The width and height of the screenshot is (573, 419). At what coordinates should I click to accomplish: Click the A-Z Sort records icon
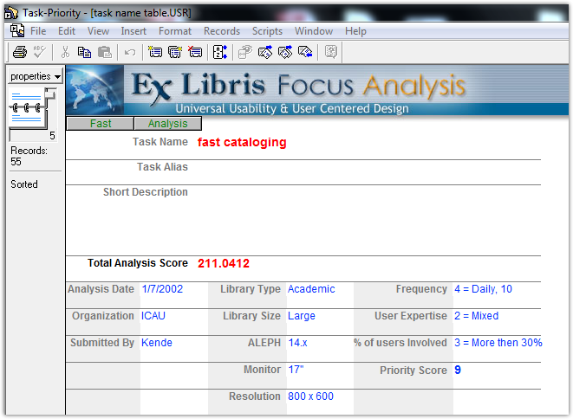pos(220,52)
